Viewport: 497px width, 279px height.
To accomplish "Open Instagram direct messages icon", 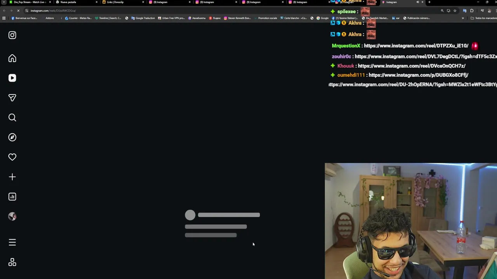I will 12,98.
